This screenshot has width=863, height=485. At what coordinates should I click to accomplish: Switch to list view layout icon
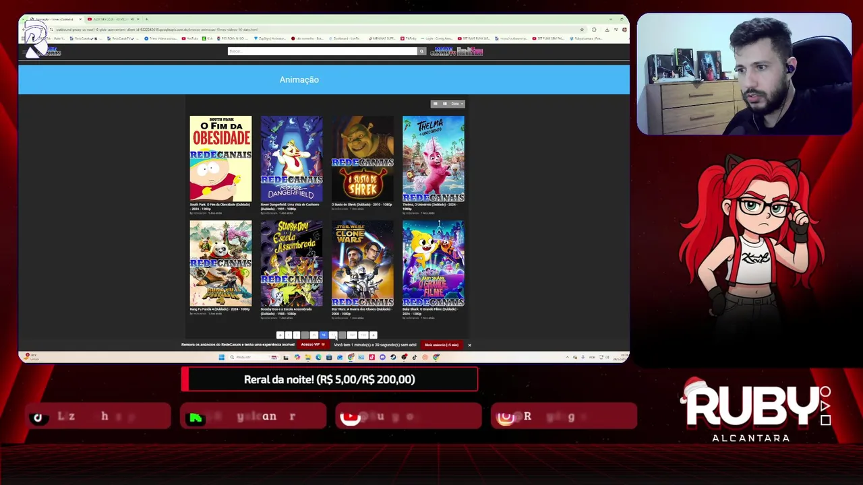444,104
